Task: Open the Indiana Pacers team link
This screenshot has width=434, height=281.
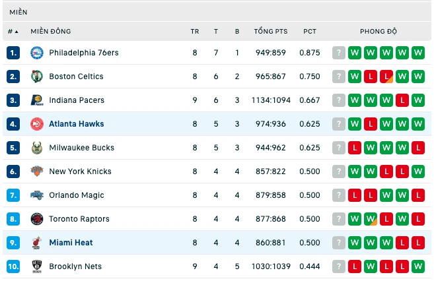Action: click(x=77, y=100)
